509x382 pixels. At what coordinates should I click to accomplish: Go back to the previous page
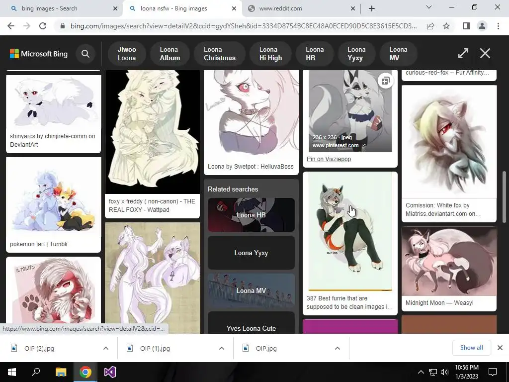click(x=11, y=26)
